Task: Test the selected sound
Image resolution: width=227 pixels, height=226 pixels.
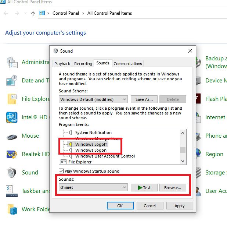Action: pos(144,188)
